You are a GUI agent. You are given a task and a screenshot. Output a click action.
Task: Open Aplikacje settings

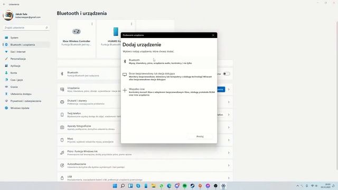tap(26, 65)
